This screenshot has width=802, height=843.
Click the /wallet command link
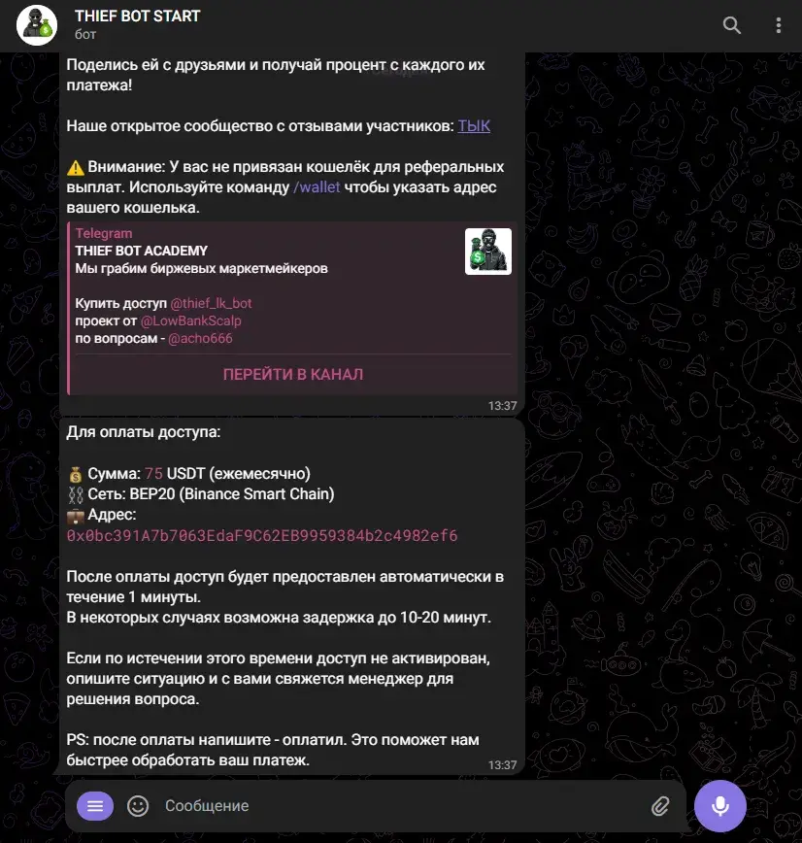click(x=317, y=187)
